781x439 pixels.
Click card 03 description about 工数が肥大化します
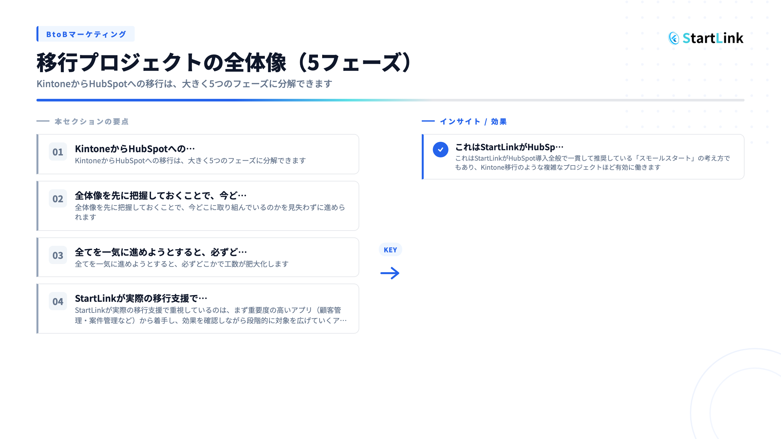182,264
